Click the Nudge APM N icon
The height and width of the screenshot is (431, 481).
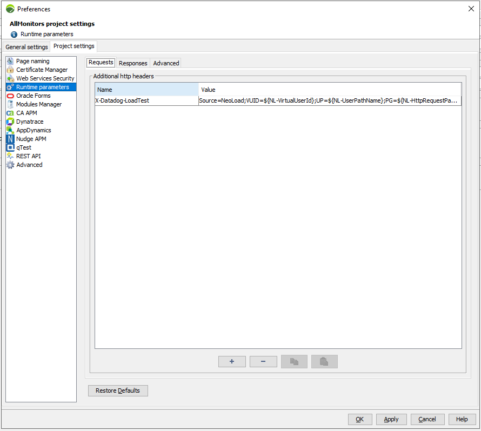(10, 139)
